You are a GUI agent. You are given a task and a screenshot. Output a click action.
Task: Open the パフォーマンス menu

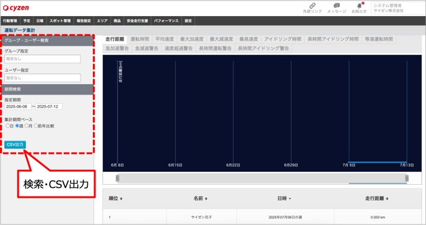click(167, 21)
